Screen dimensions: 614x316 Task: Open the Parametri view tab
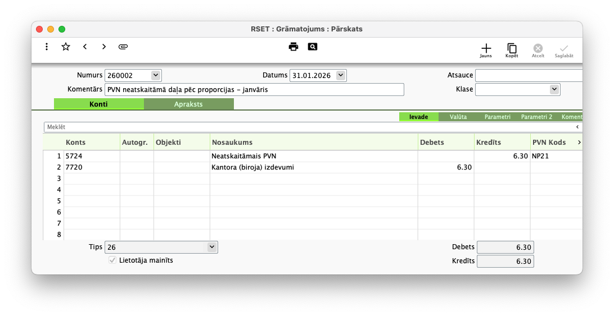[497, 117]
